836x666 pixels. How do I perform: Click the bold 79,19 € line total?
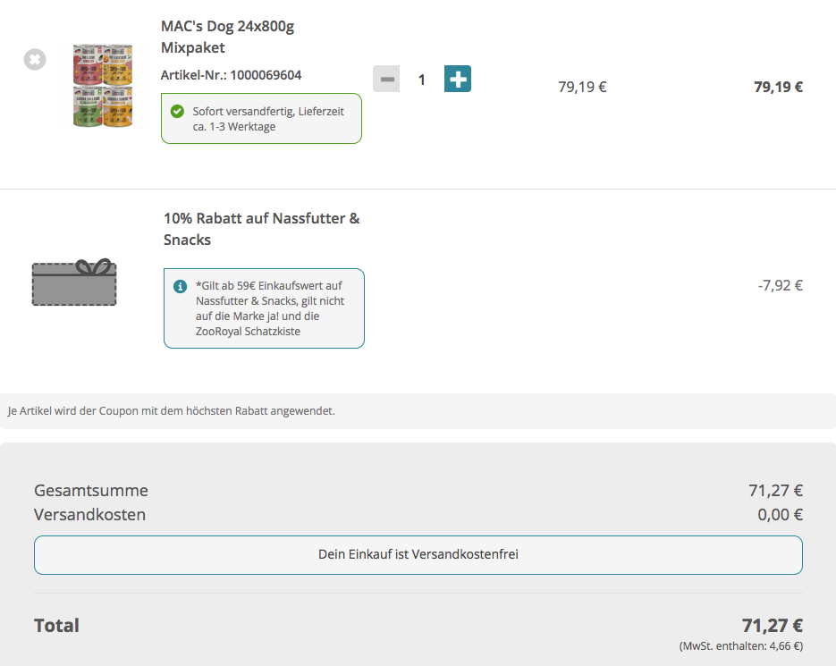(778, 87)
